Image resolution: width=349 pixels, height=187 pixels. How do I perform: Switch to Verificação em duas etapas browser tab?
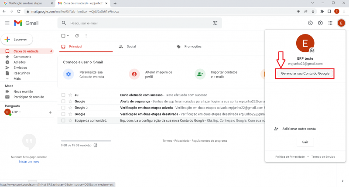click(25, 3)
